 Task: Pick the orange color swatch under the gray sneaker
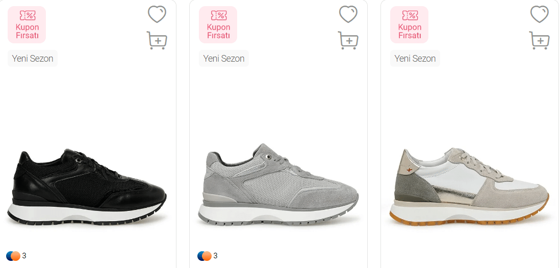[x=207, y=256]
